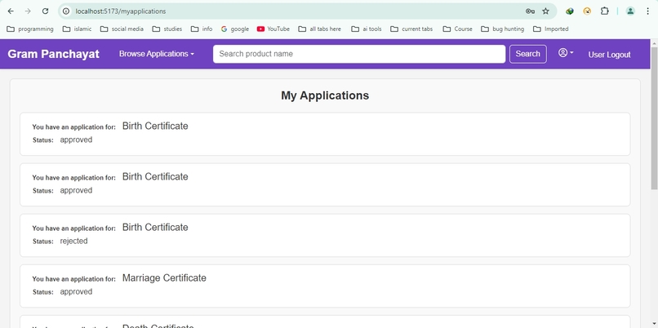The height and width of the screenshot is (328, 658).
Task: Open the Chrome three-dot menu
Action: tap(648, 11)
